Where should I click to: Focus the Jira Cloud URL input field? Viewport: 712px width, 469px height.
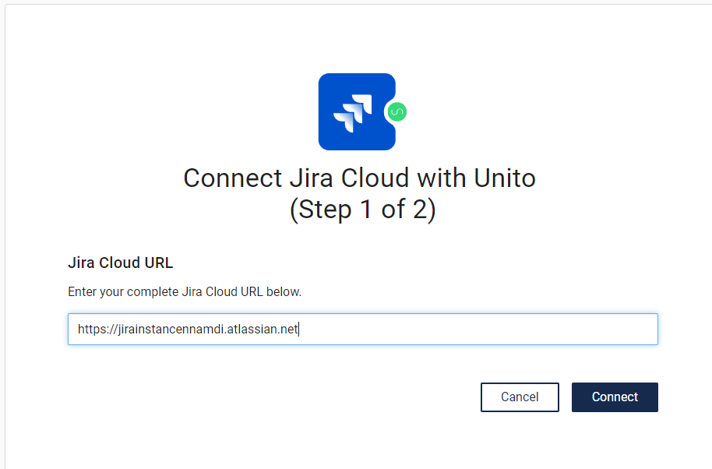pyautogui.click(x=363, y=330)
